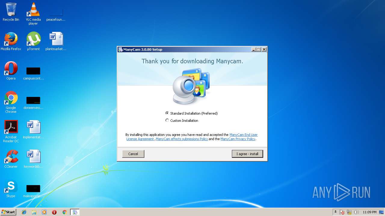Cancel the ManyCam setup
This screenshot has height=216, width=385.
133,154
